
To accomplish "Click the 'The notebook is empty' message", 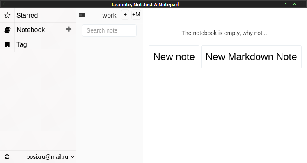I will click(x=224, y=33).
